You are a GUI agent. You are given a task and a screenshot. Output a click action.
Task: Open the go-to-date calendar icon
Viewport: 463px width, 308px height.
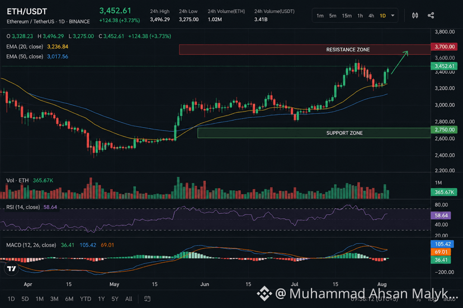pyautogui.click(x=147, y=299)
